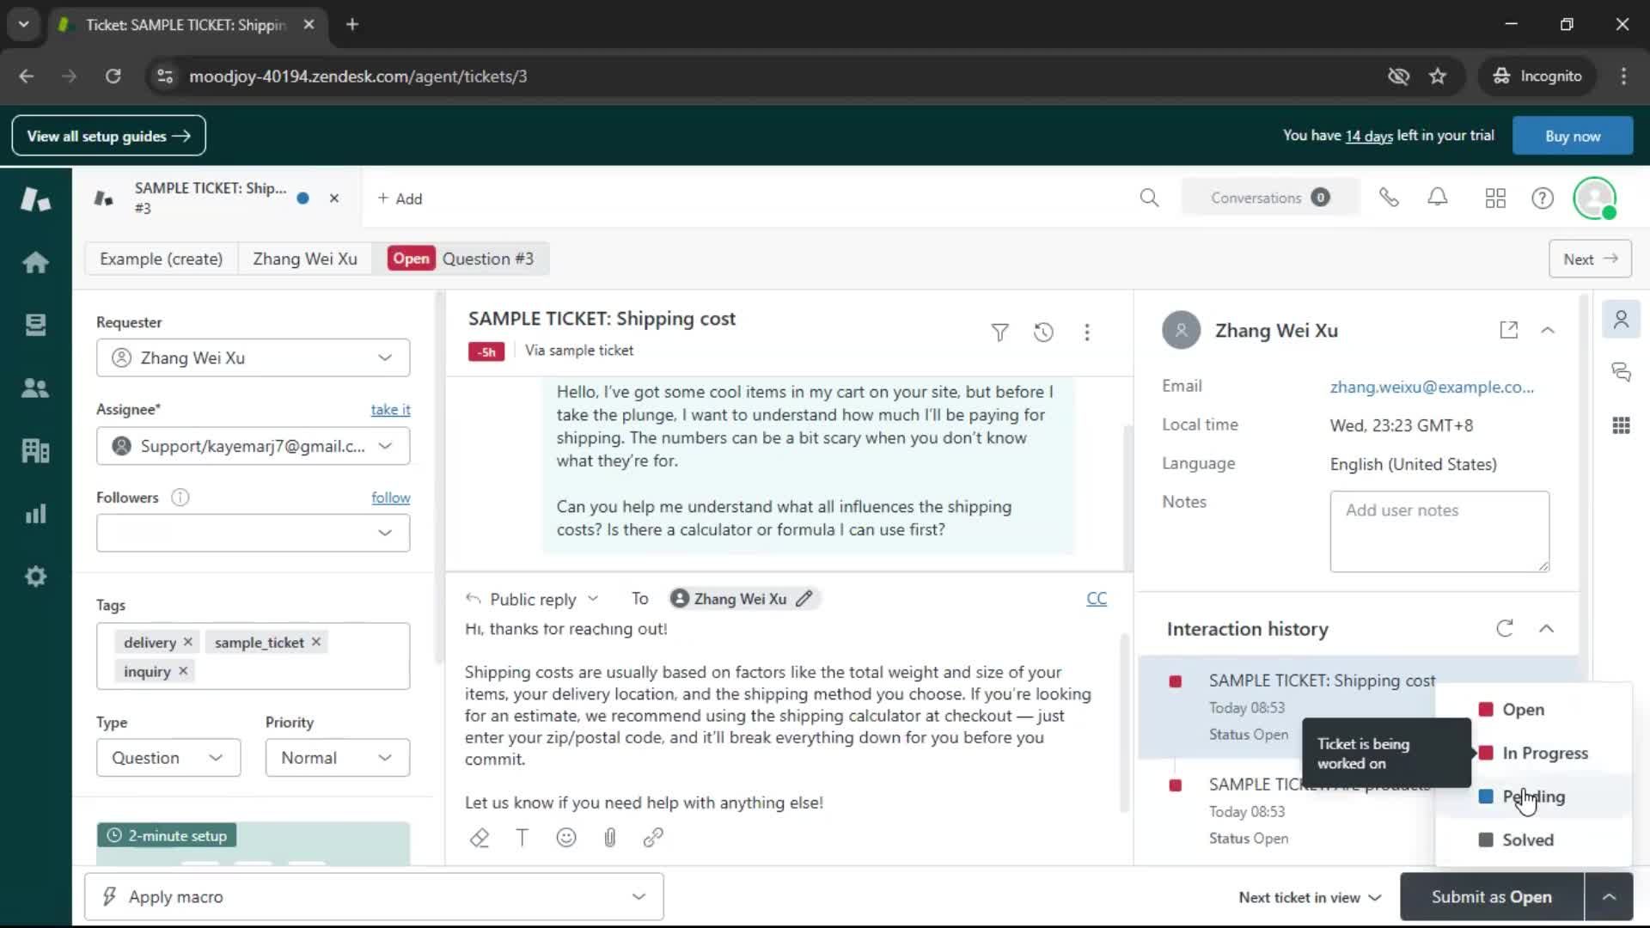
Task: Show Followers info tooltip icon
Action: (x=180, y=498)
